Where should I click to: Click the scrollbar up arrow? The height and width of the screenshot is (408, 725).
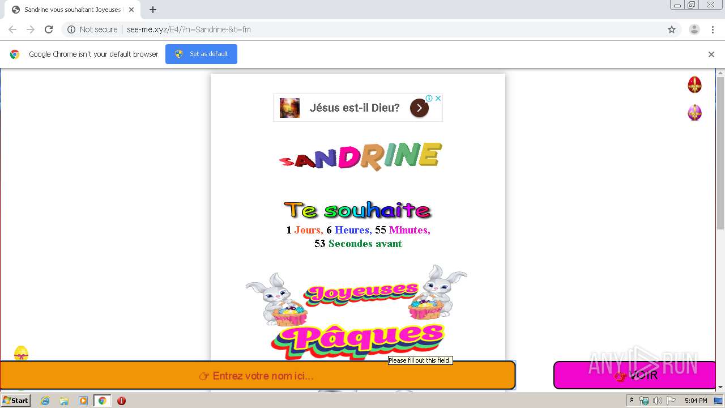click(x=720, y=73)
